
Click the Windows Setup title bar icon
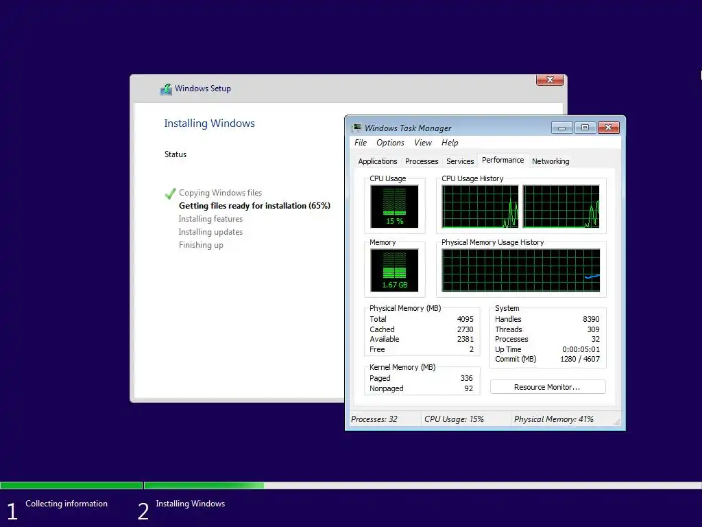pos(166,89)
